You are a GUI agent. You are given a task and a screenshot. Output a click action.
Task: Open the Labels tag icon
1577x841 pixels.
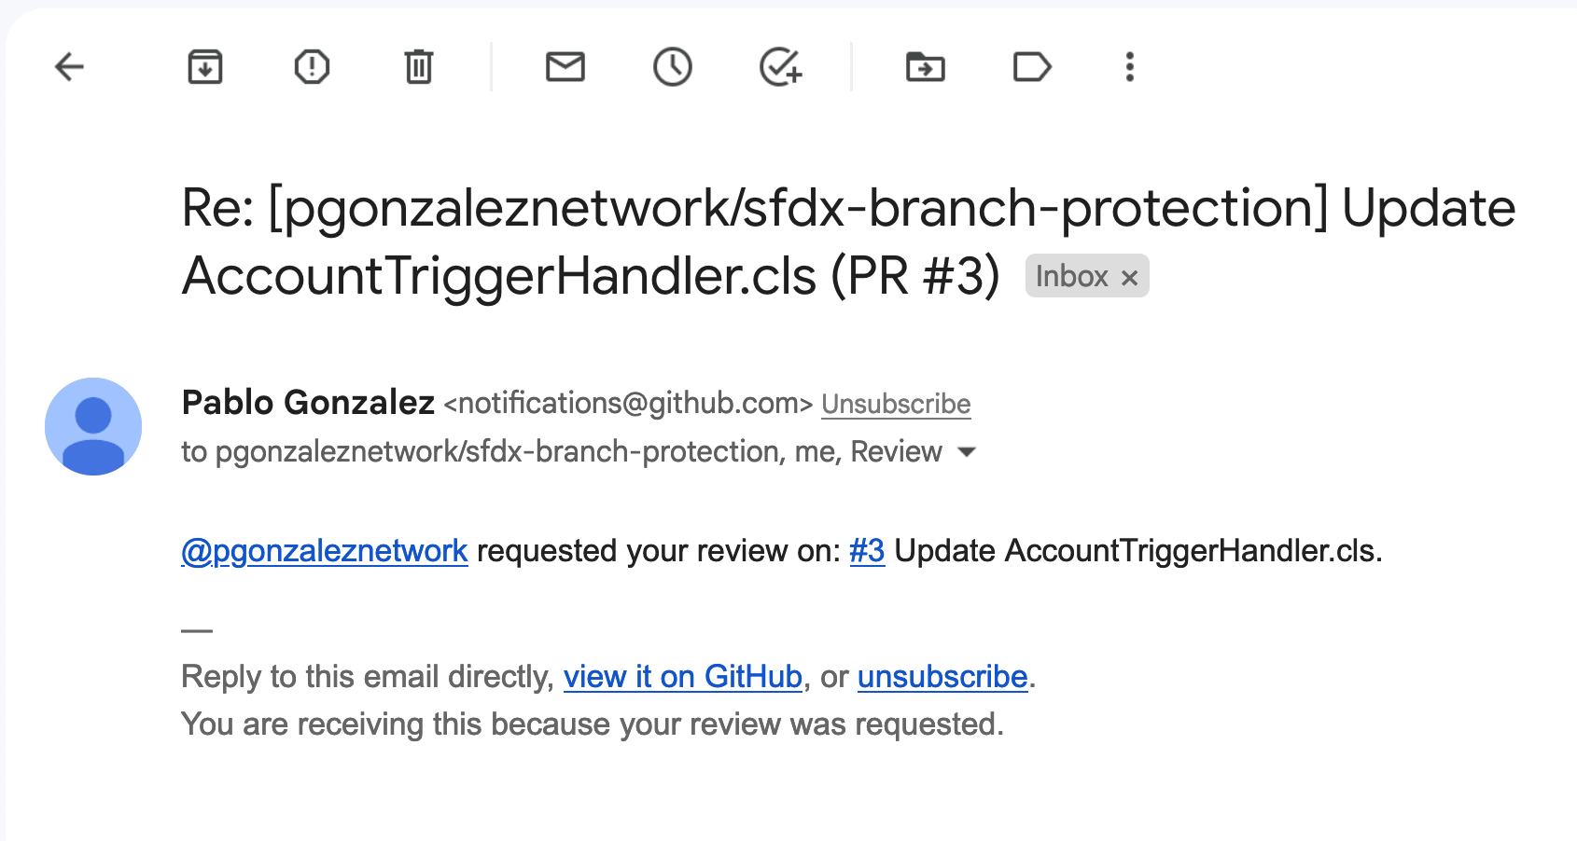pyautogui.click(x=1032, y=67)
